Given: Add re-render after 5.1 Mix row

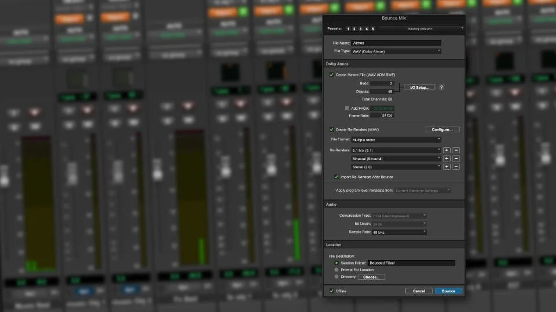Looking at the screenshot, I should pos(447,150).
